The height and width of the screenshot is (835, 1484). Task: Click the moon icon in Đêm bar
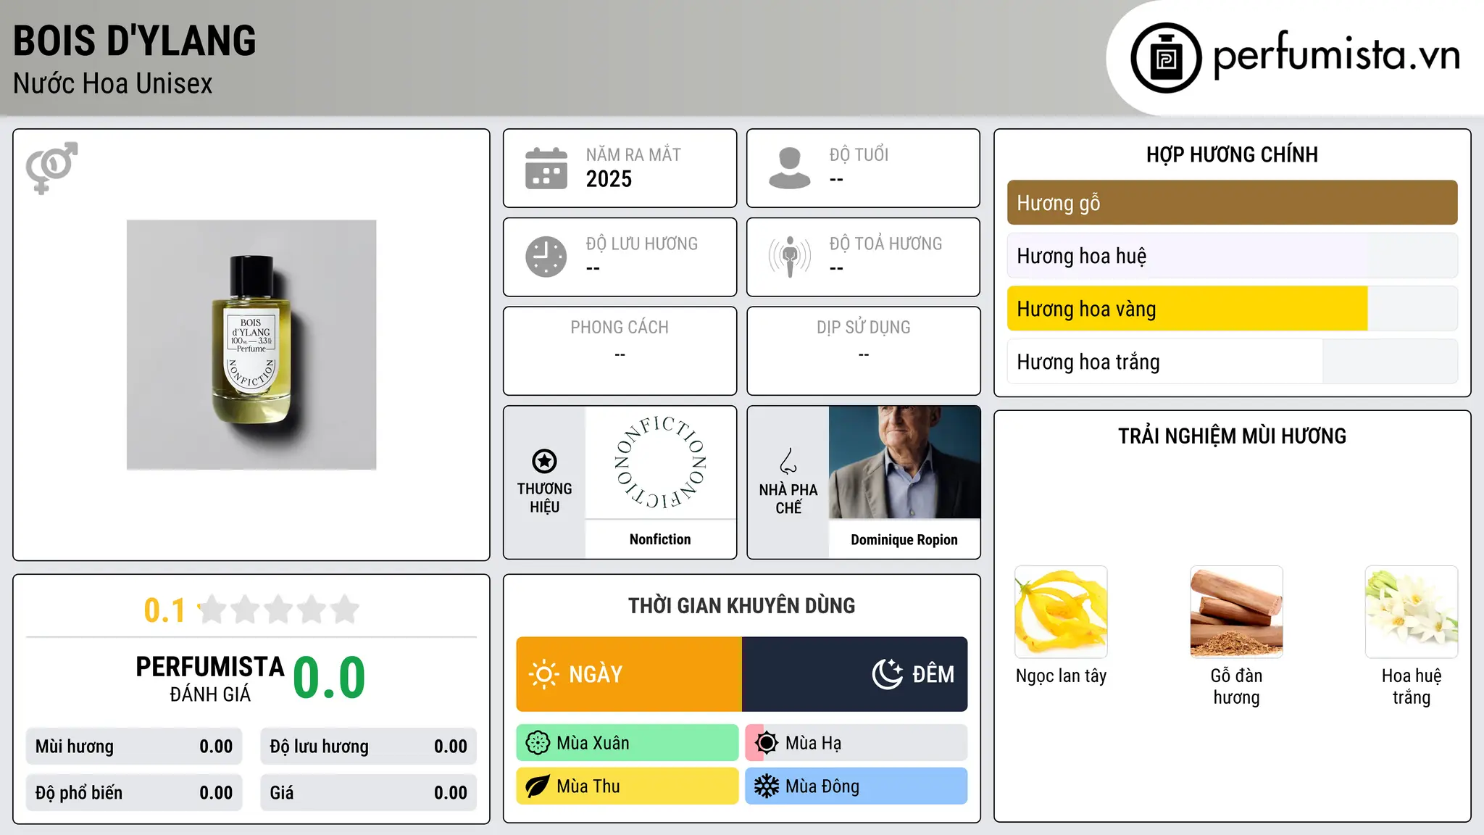point(888,674)
